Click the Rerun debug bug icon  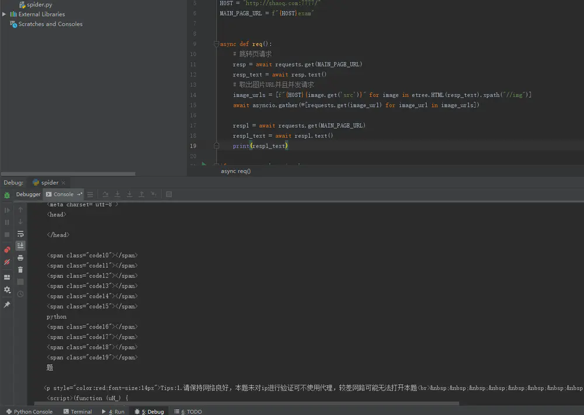pyautogui.click(x=7, y=195)
